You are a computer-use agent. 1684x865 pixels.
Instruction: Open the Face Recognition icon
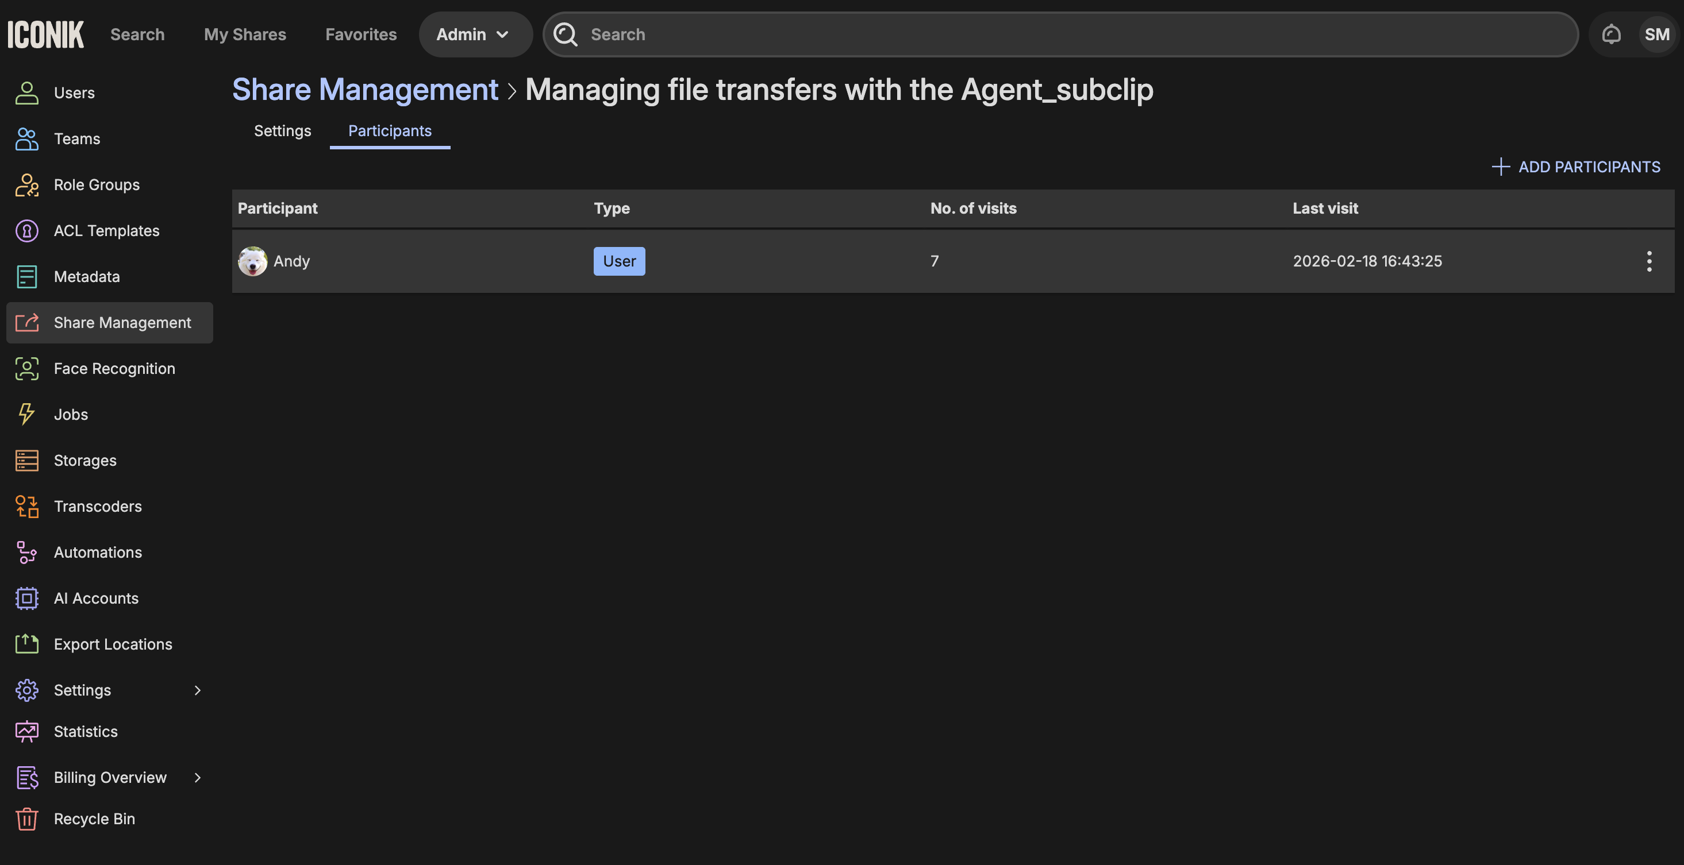point(27,369)
